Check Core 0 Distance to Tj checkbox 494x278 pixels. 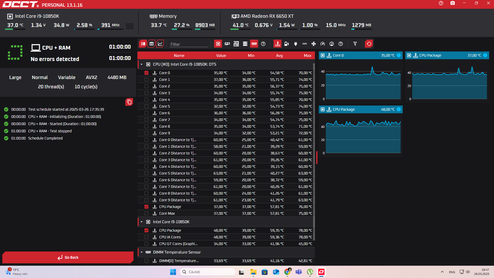click(x=146, y=140)
